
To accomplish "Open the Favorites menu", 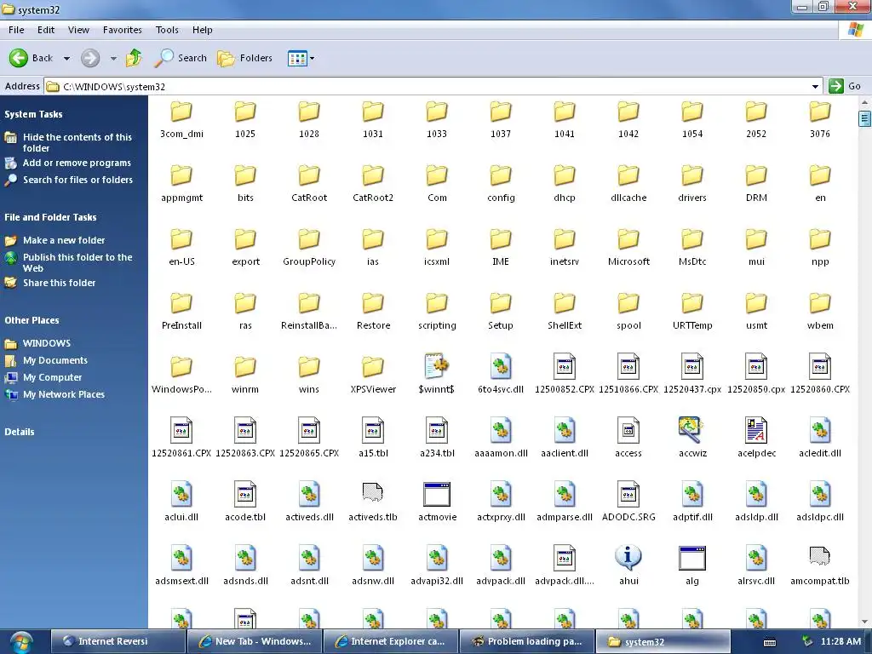I will [123, 30].
